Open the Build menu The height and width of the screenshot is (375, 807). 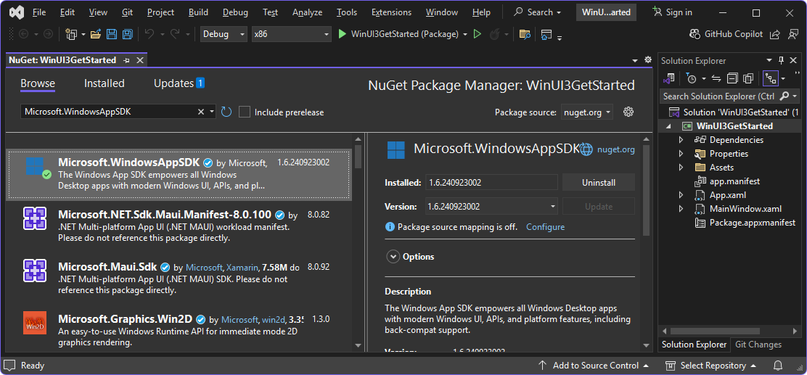199,12
